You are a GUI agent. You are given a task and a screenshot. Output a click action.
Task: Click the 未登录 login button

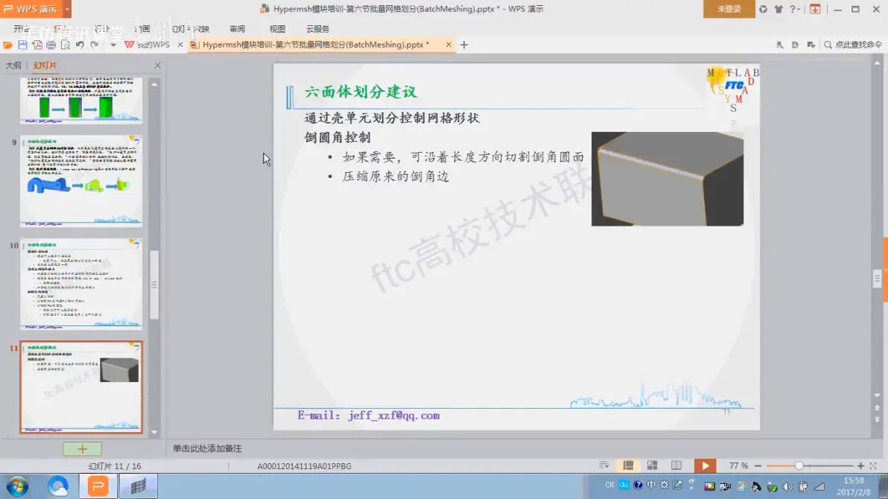click(x=729, y=9)
